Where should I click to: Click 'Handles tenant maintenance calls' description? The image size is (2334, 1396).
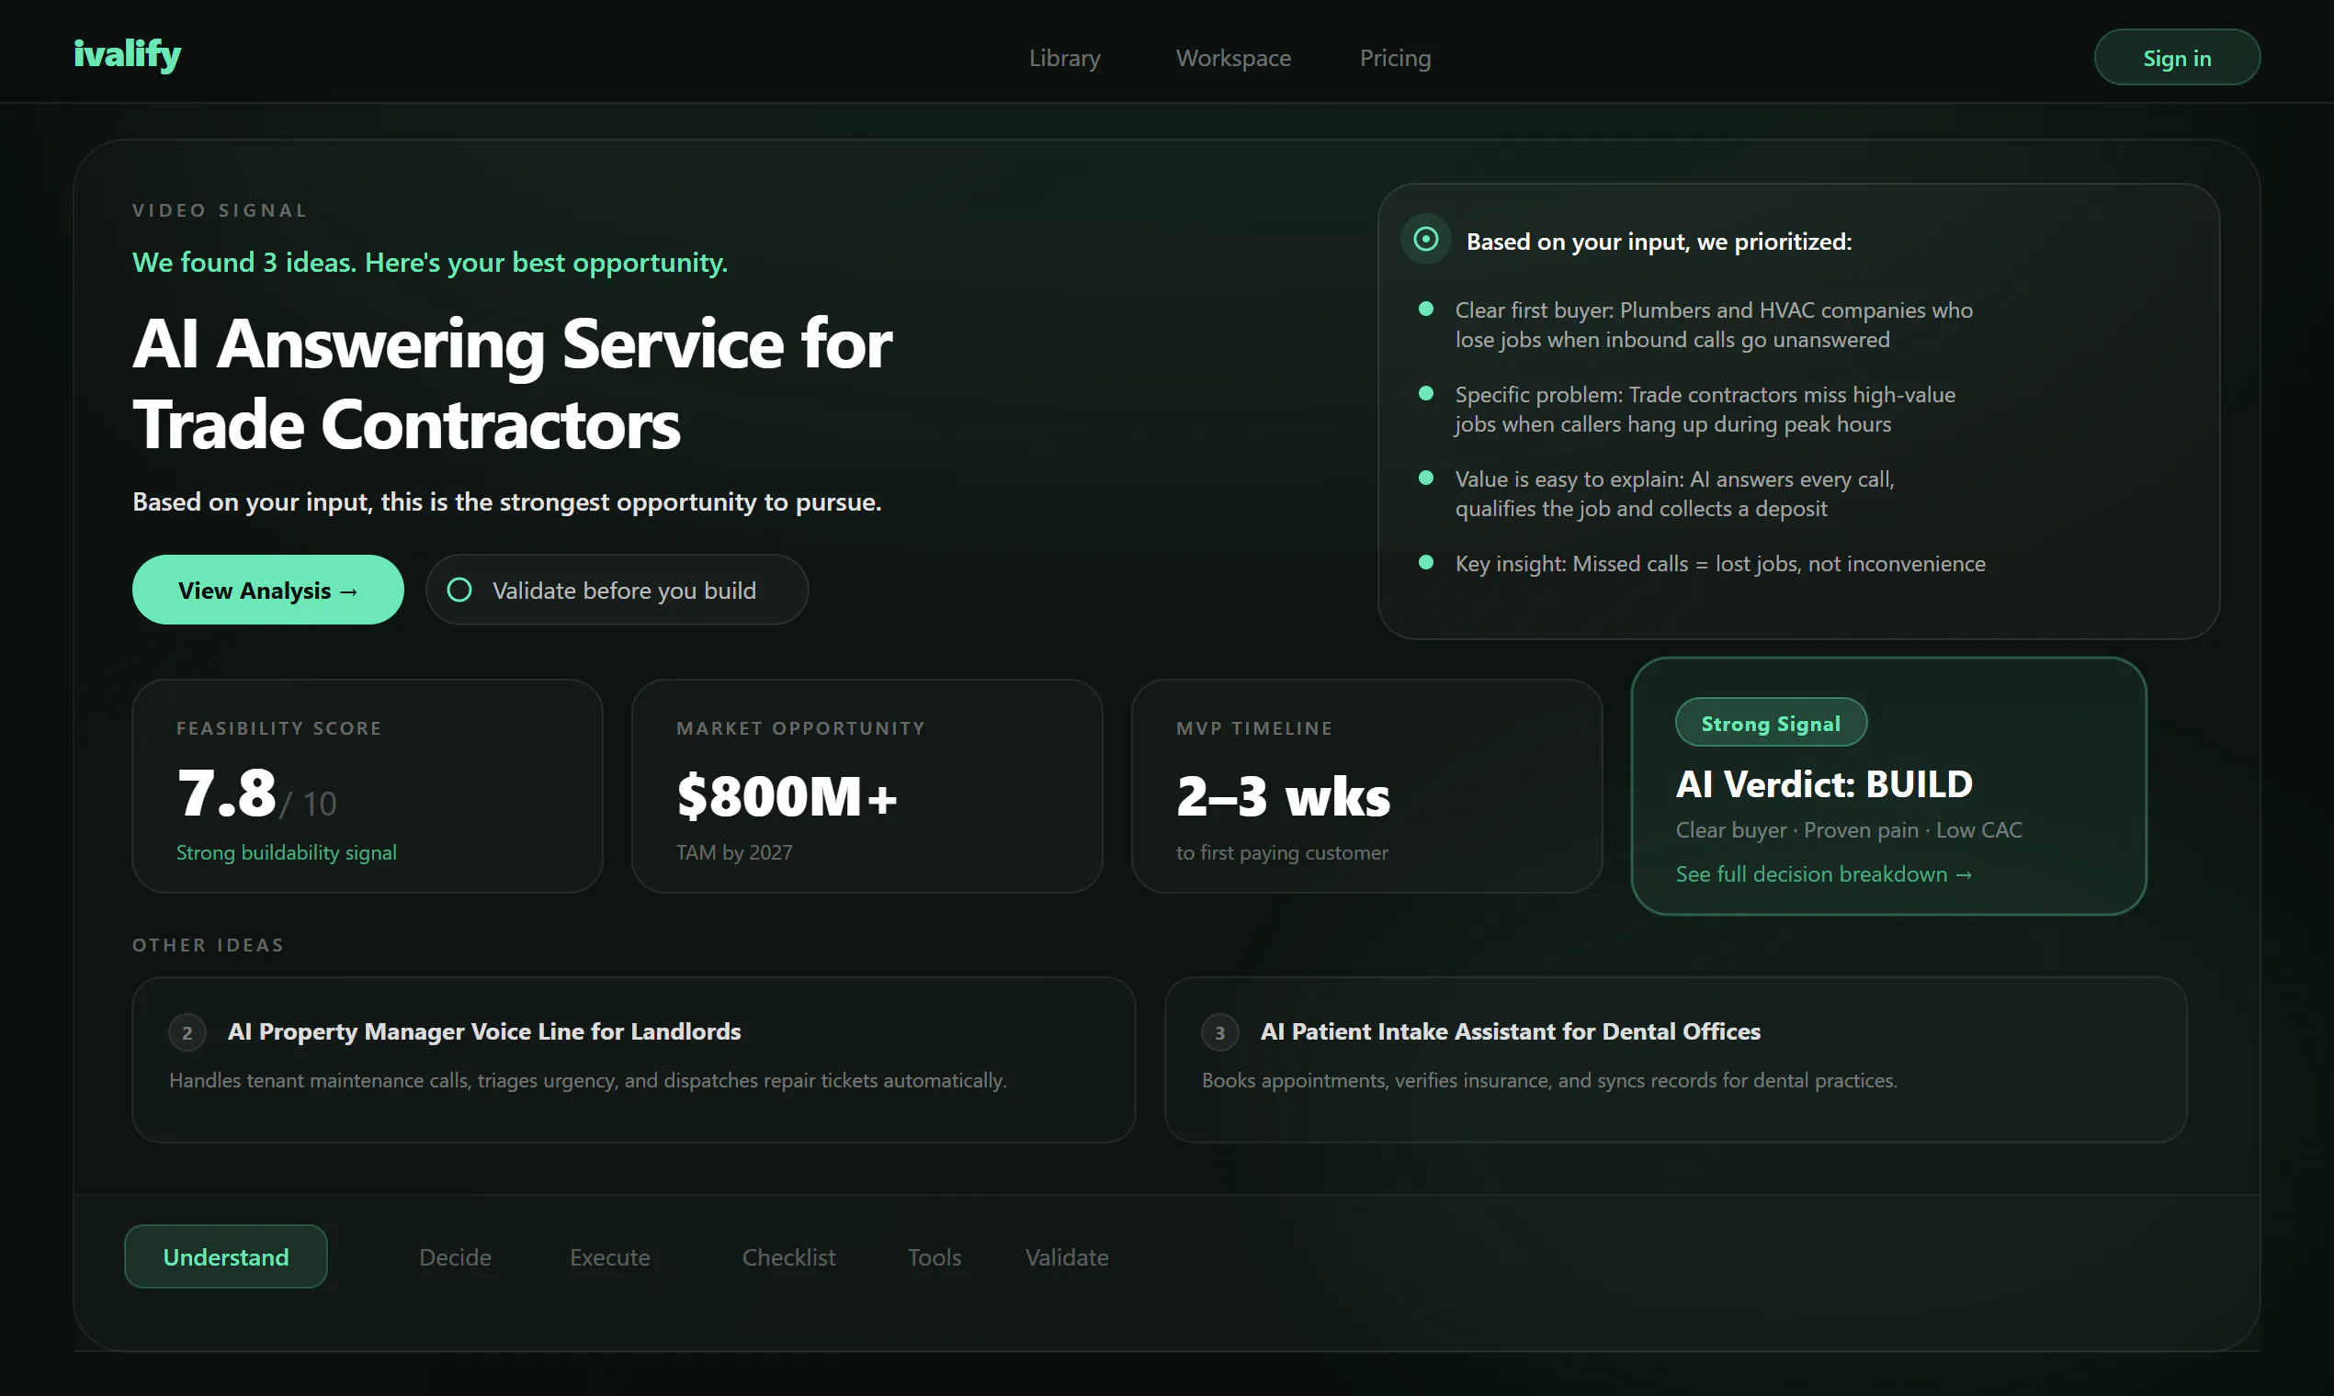tap(588, 1080)
